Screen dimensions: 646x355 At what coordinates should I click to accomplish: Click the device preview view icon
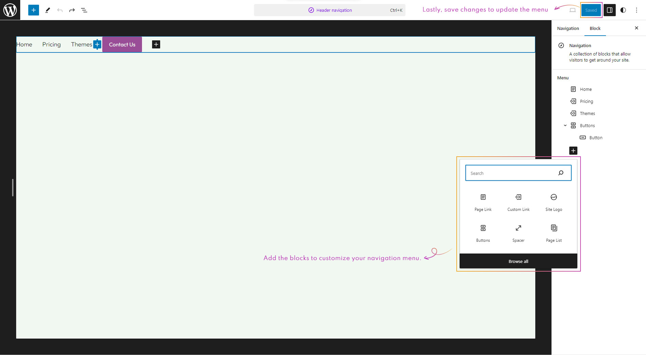coord(572,10)
